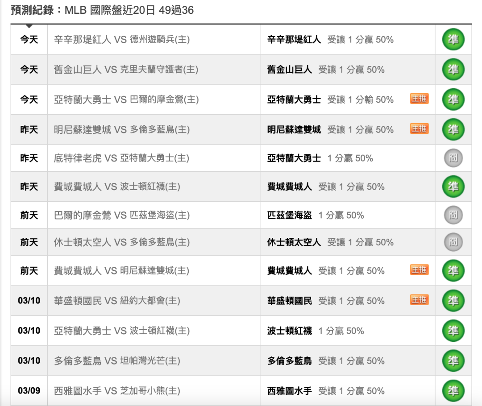Click prediction 西雅圖水手 受讓 1 分贏 50%
Image resolution: width=482 pixels, height=406 pixels.
click(326, 391)
